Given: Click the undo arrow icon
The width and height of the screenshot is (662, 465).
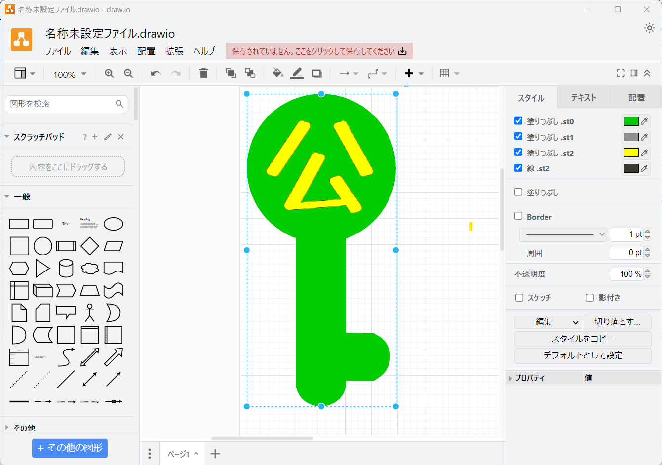Looking at the screenshot, I should [155, 73].
